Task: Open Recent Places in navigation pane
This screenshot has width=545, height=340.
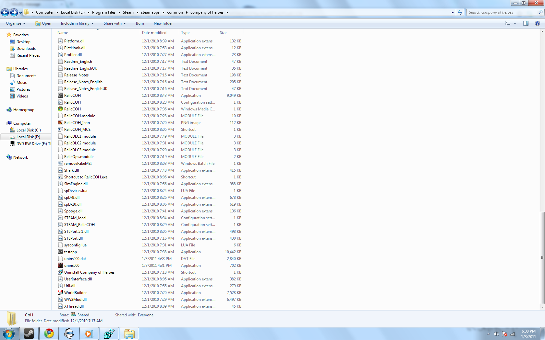Action: tap(28, 55)
